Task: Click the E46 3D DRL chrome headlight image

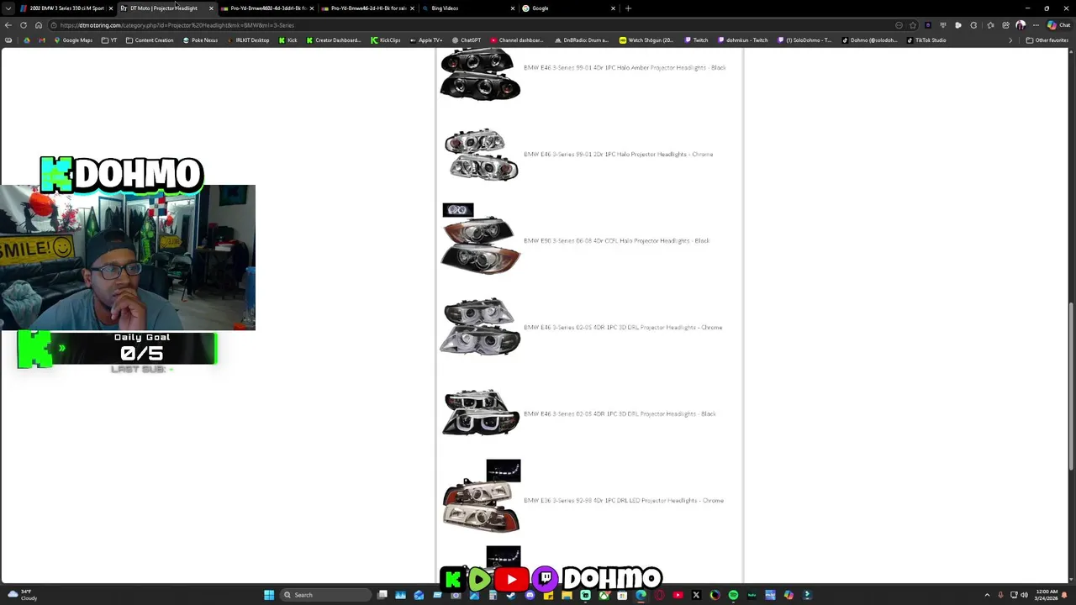Action: pyautogui.click(x=480, y=327)
